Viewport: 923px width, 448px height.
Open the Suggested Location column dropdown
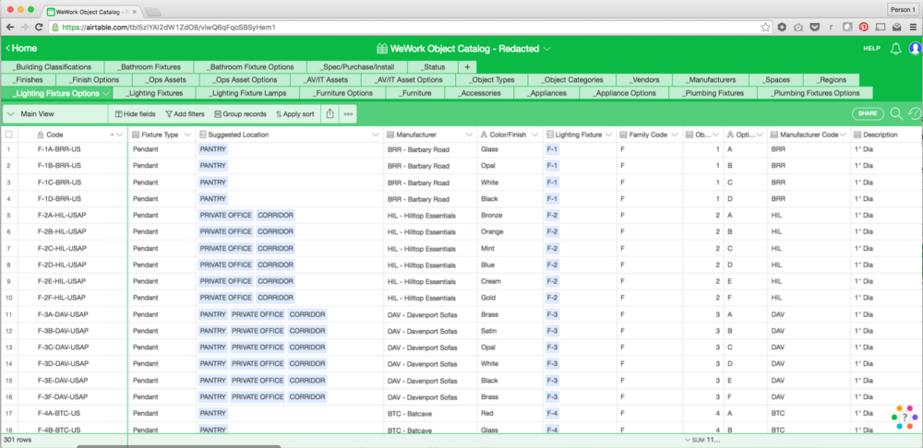click(x=376, y=135)
